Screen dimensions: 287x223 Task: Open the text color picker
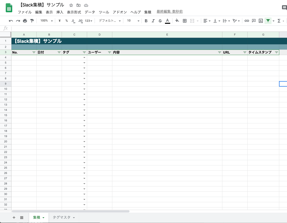(167, 21)
